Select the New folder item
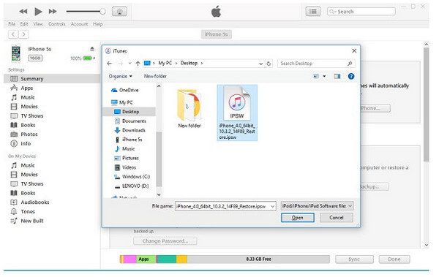The height and width of the screenshot is (277, 439). pos(190,109)
